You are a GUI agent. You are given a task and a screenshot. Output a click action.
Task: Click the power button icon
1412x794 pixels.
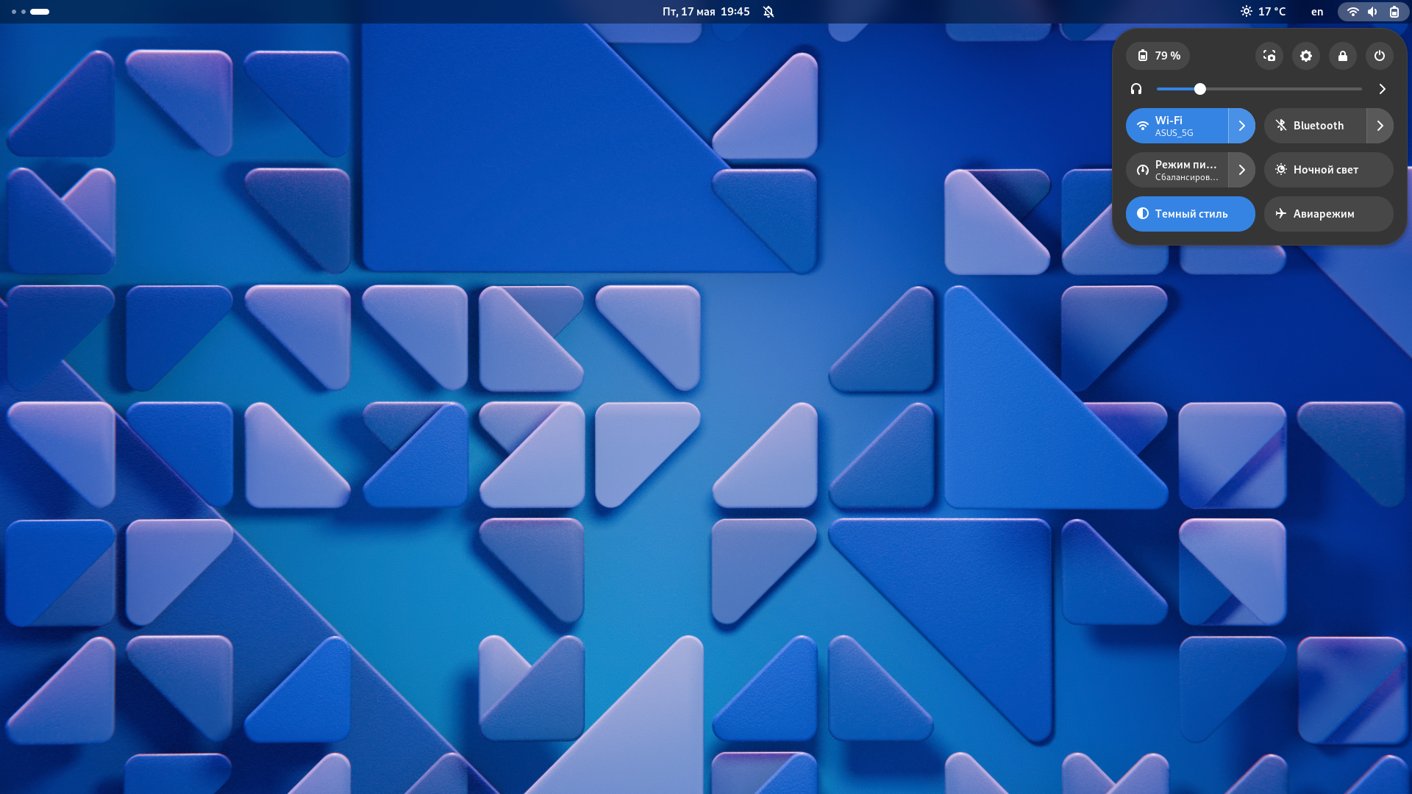coord(1379,55)
